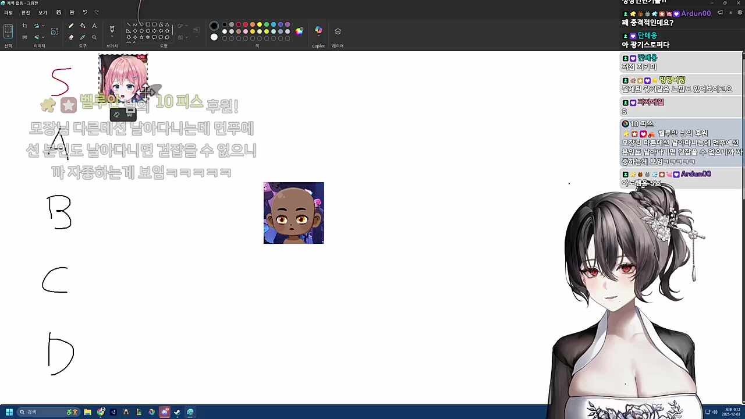The width and height of the screenshot is (745, 419).
Task: Select the Pencil tool
Action: coord(70,26)
